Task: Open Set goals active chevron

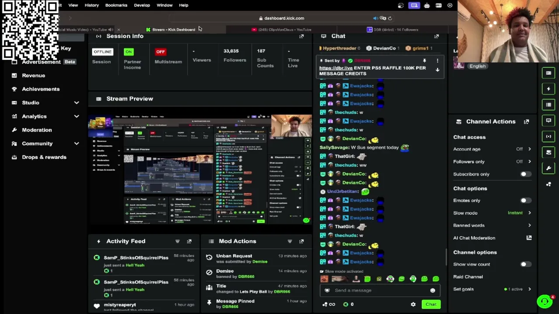Action: click(529, 289)
